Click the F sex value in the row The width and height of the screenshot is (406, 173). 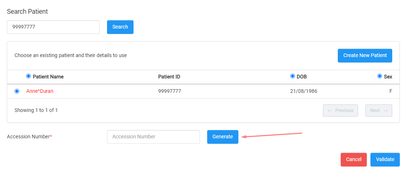point(391,91)
